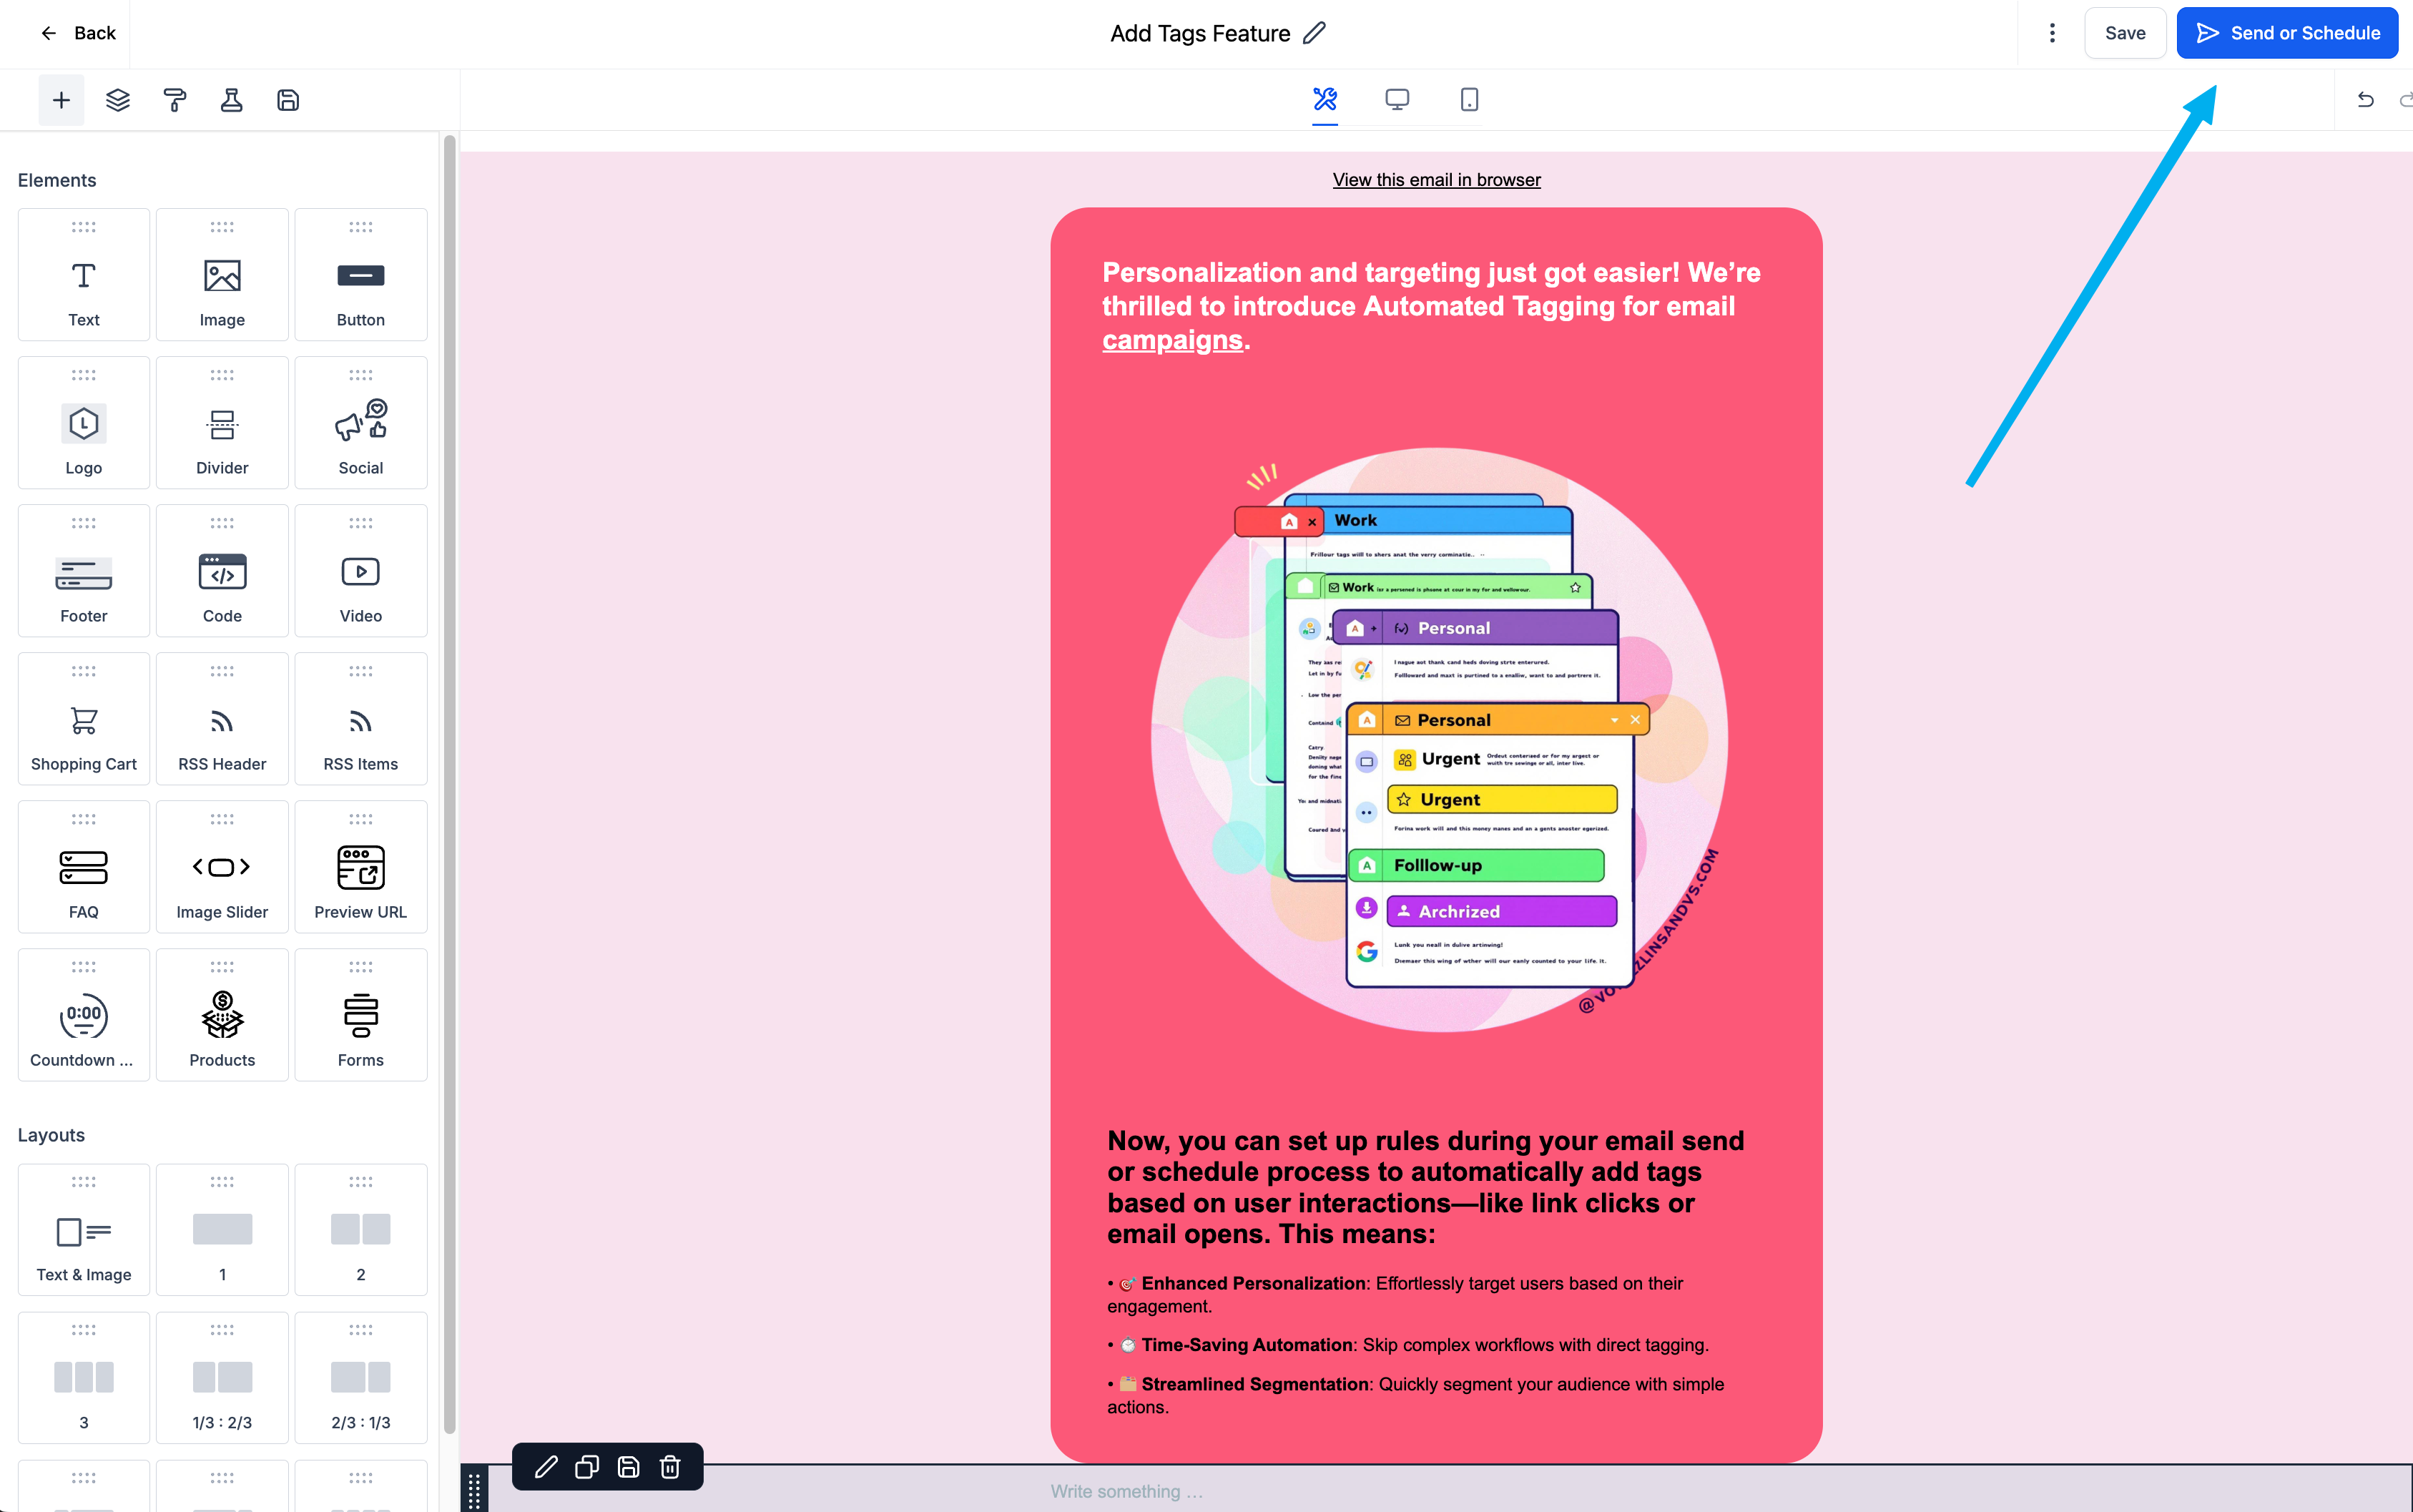
Task: Click the elements panel vertical scrollbar
Action: click(450, 780)
